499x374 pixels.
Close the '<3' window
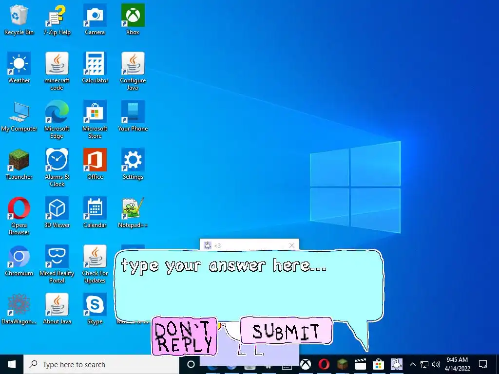(x=292, y=245)
